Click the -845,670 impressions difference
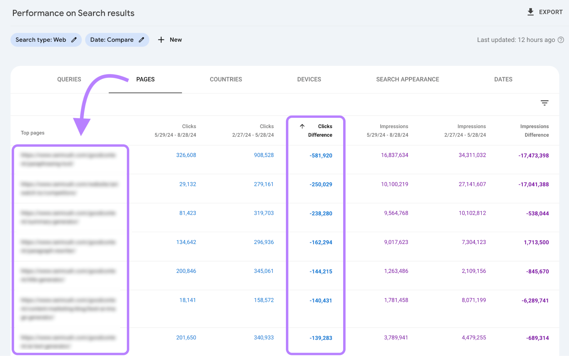This screenshot has height=356, width=569. click(537, 271)
